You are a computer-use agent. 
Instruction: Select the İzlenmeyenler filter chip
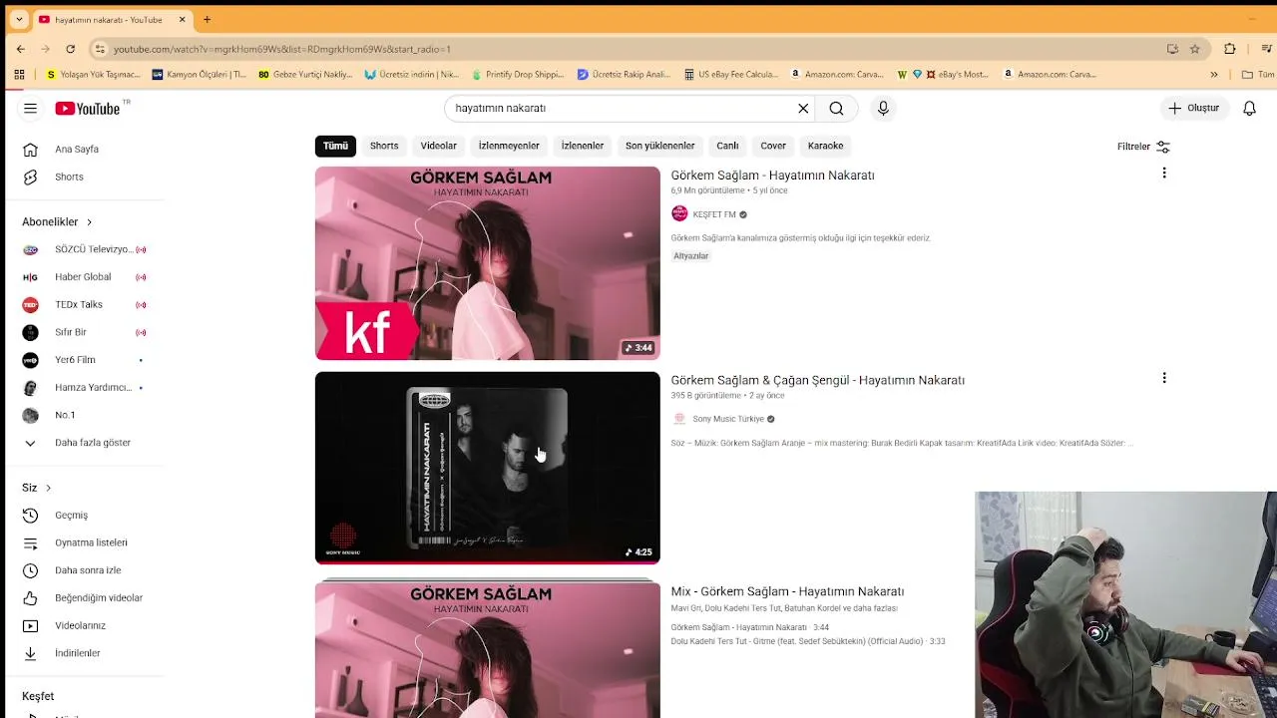(509, 146)
